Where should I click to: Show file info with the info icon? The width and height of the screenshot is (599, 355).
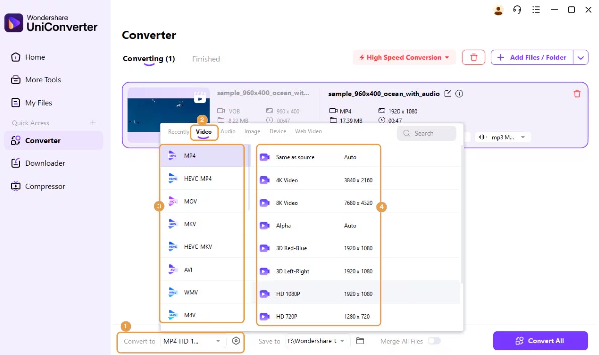pyautogui.click(x=459, y=94)
